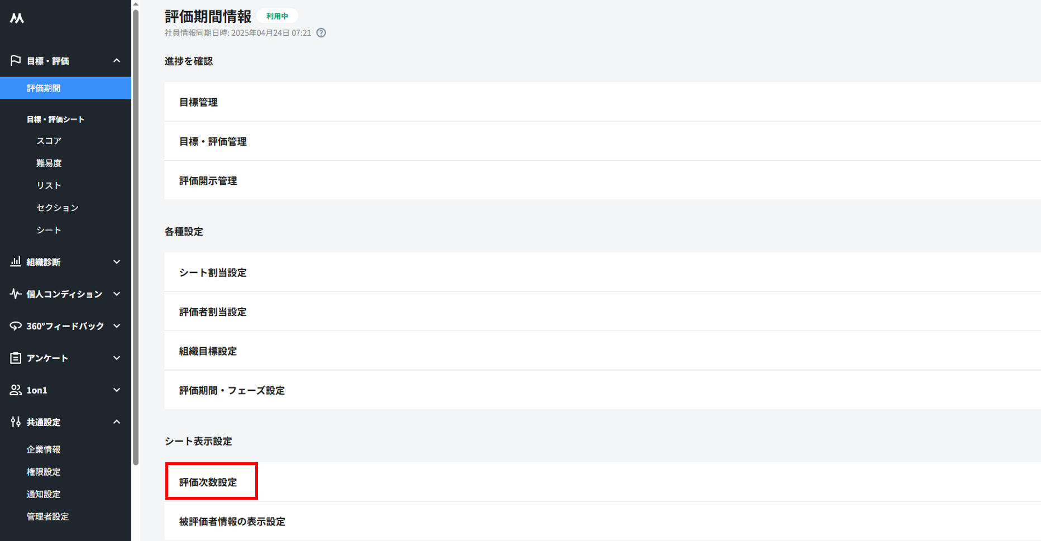The width and height of the screenshot is (1041, 541).
Task: Click the people icon for 1on1
Action: [x=15, y=390]
